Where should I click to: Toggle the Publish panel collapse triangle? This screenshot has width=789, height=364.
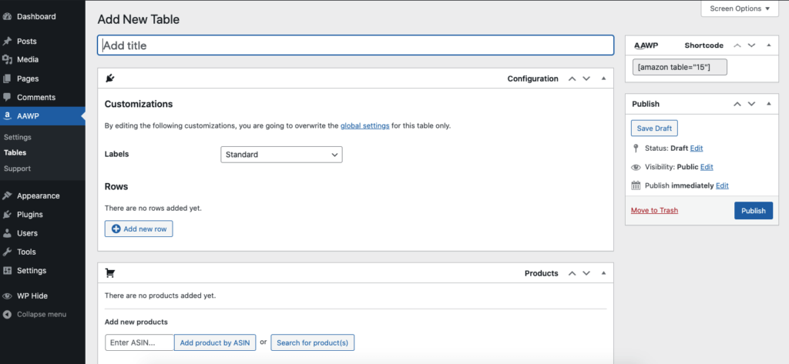tap(768, 104)
